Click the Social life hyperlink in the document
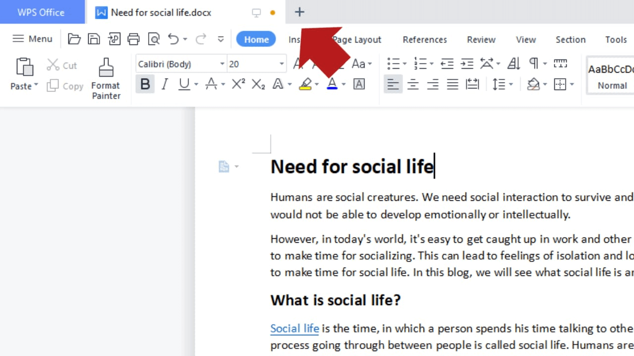Viewport: 634px width, 356px height. click(294, 328)
